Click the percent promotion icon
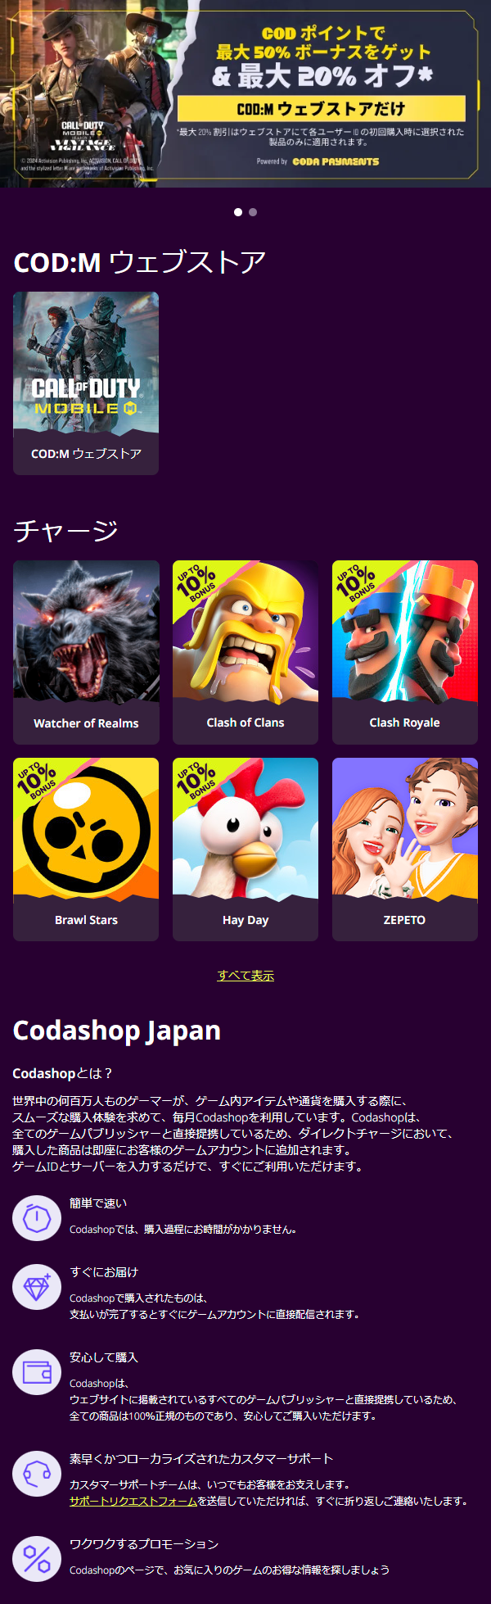 37,1559
